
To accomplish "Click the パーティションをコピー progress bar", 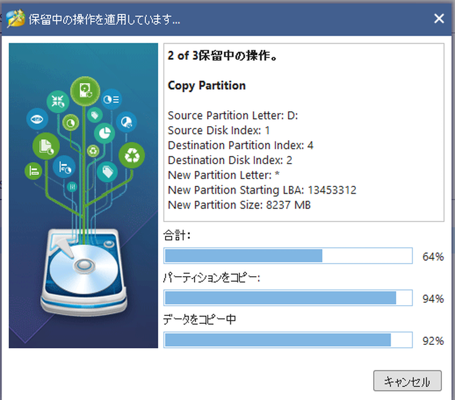I will (x=288, y=298).
